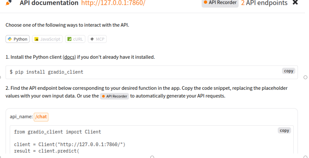Click the API Recorder button in header

click(220, 2)
